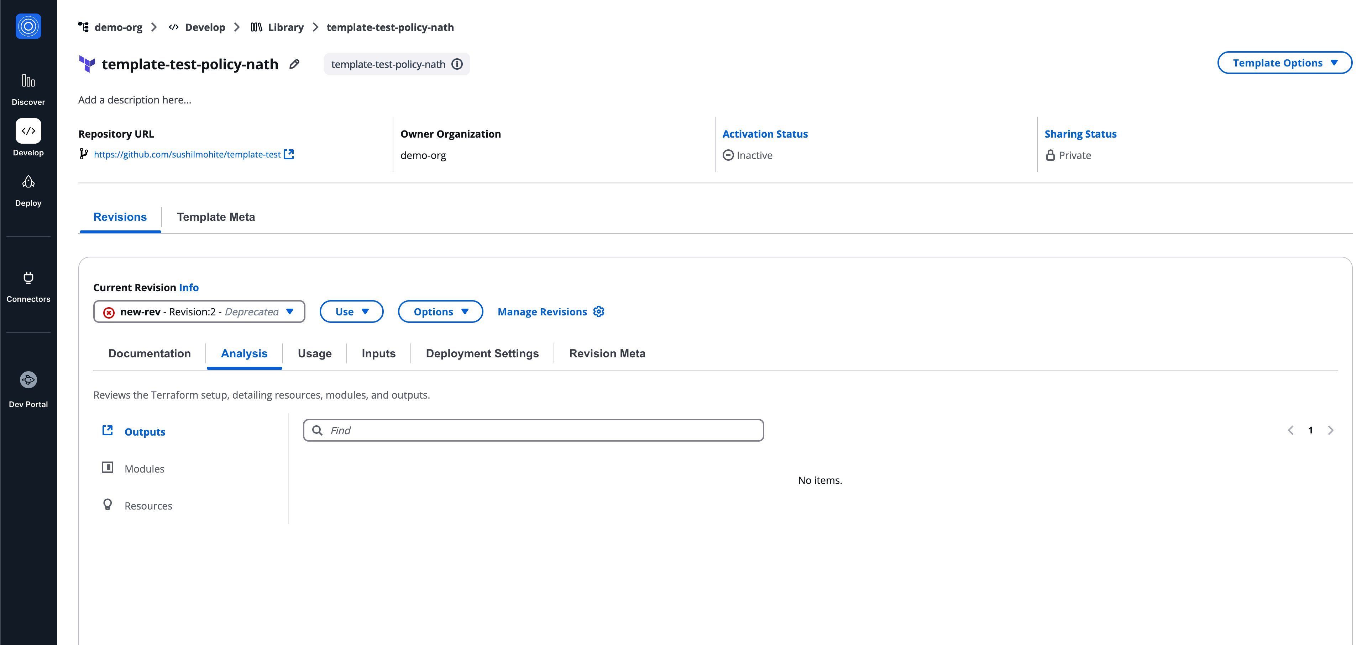Image resolution: width=1367 pixels, height=645 pixels.
Task: Open the Dev Portal icon
Action: click(28, 380)
